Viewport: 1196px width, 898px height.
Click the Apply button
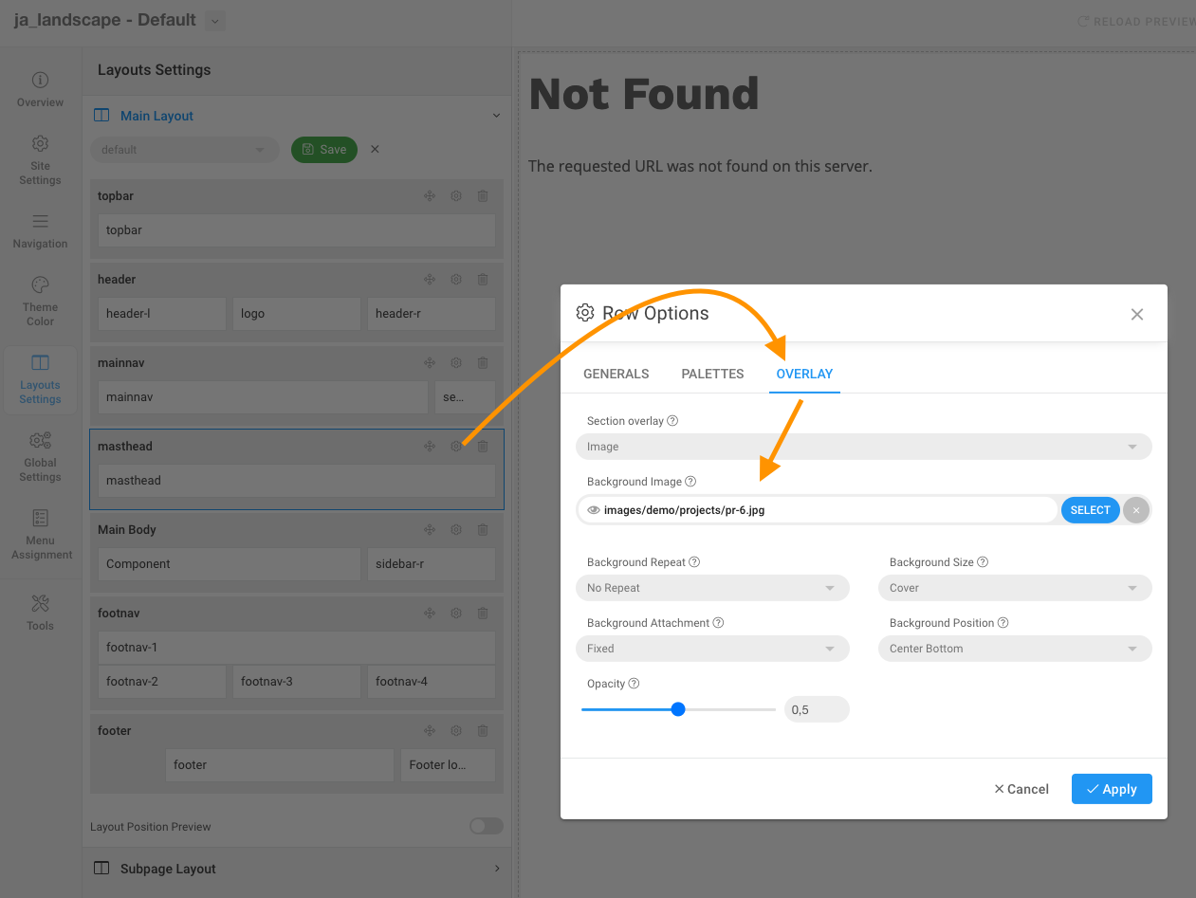tap(1112, 789)
